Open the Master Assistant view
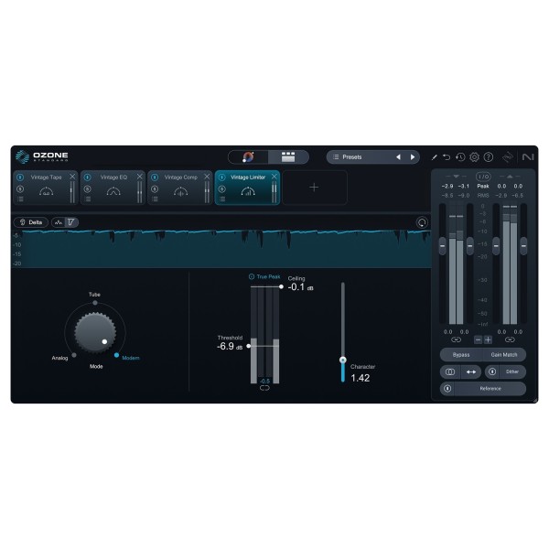 [248, 156]
